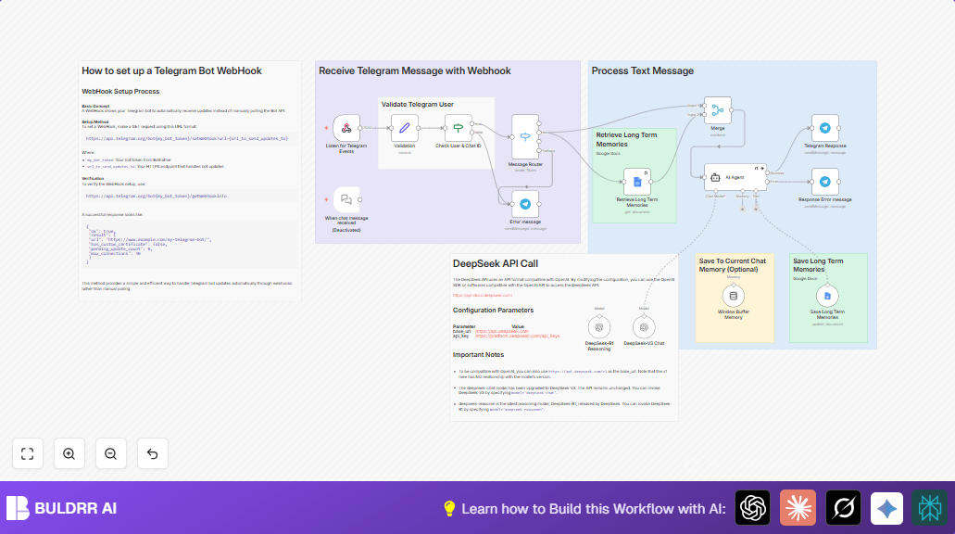
Task: Click the 'Learn how to Build this Workflow with AI:' text
Action: (x=594, y=508)
